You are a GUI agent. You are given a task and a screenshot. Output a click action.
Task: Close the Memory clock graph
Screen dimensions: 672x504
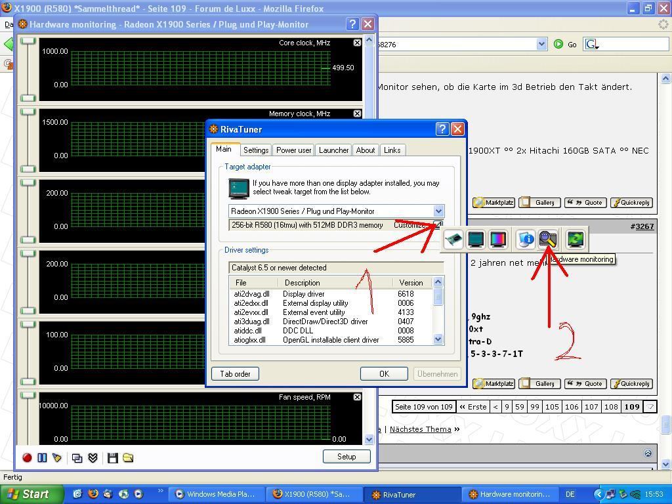pos(357,114)
